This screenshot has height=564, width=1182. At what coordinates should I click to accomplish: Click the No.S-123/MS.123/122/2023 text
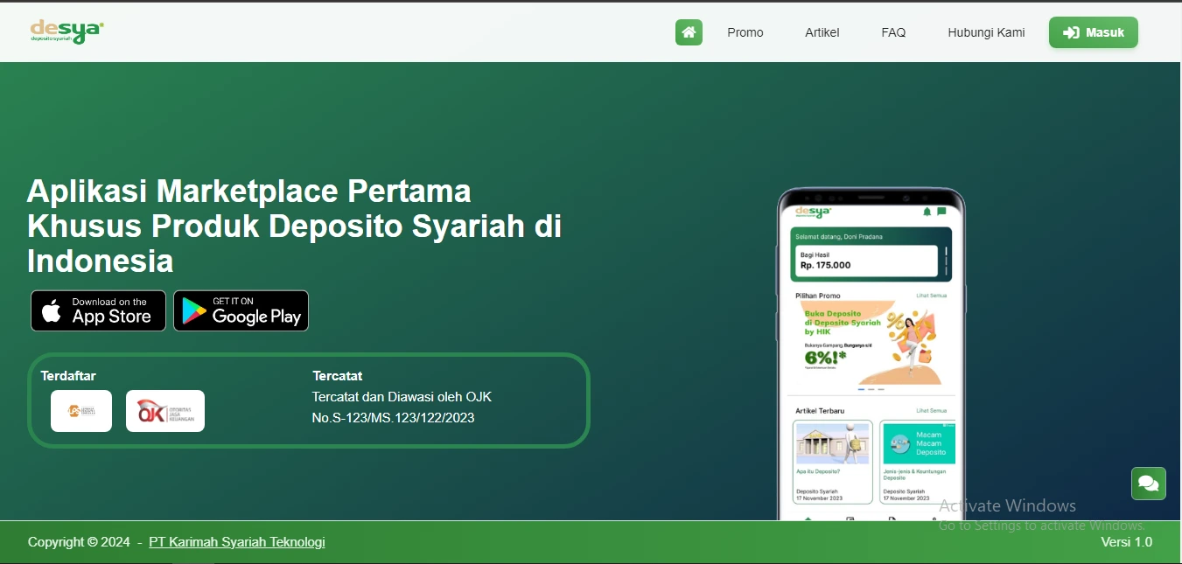[x=393, y=418]
